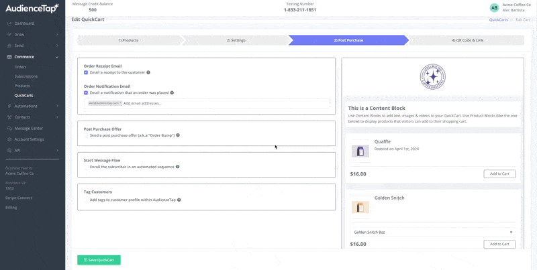The image size is (537, 270).
Task: Open Subscriptions under Commerce
Action: (26, 76)
